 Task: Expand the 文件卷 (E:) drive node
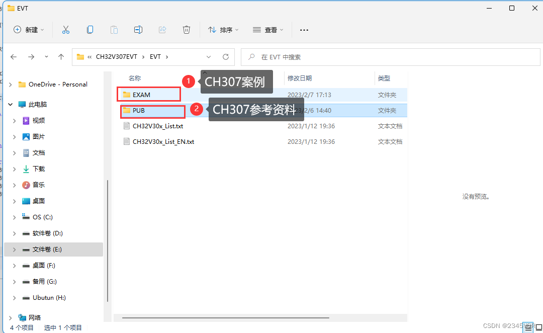(14, 249)
